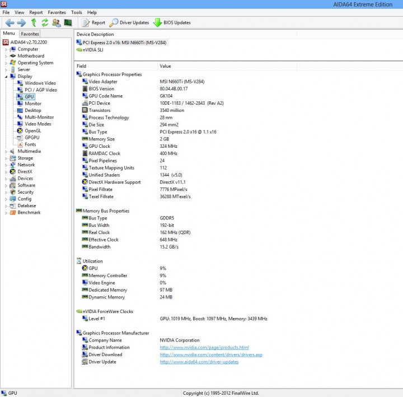403x397 pixels.
Task: Open the Favorites menu
Action: pyautogui.click(x=57, y=12)
